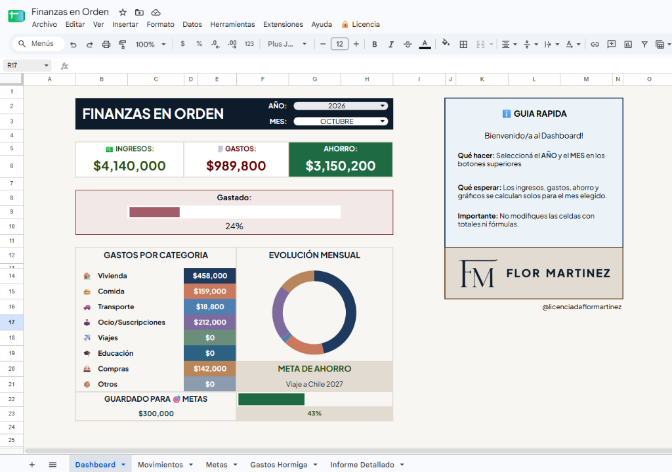Select the Paint format roller icon
Screen dimensions: 672x472
coord(123,44)
